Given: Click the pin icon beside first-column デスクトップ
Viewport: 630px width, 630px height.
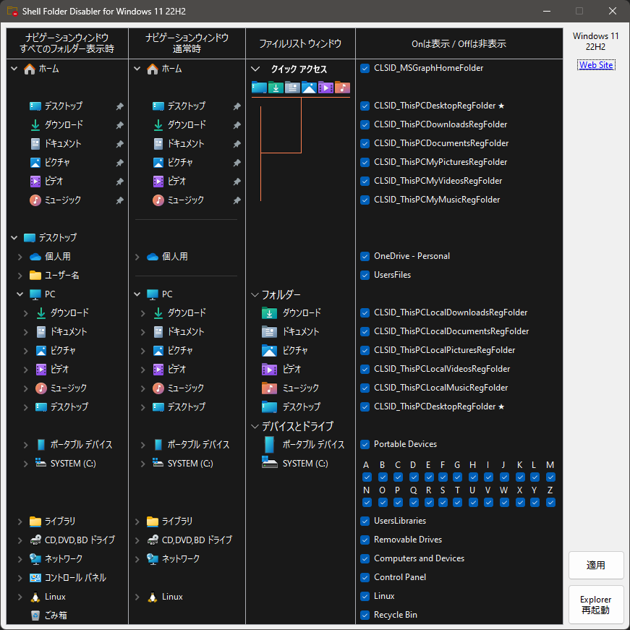Looking at the screenshot, I should [120, 106].
